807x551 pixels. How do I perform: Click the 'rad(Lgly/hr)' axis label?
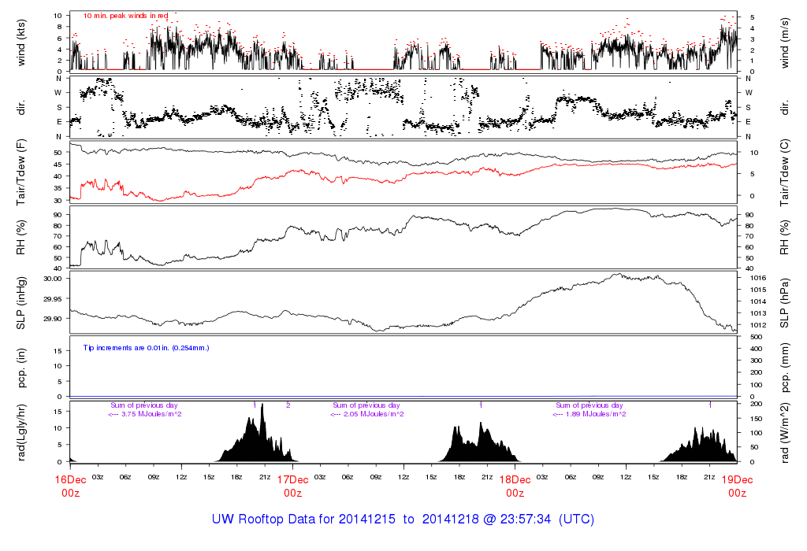[x=21, y=431]
